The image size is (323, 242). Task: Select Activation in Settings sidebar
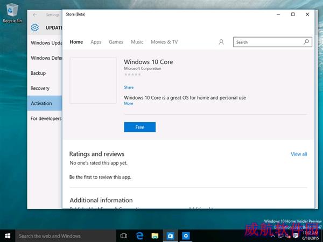[45, 103]
